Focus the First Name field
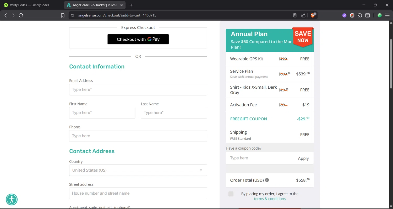 tap(102, 113)
